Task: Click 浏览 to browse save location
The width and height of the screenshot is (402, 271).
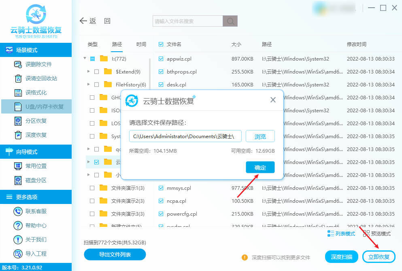Action: coord(260,136)
